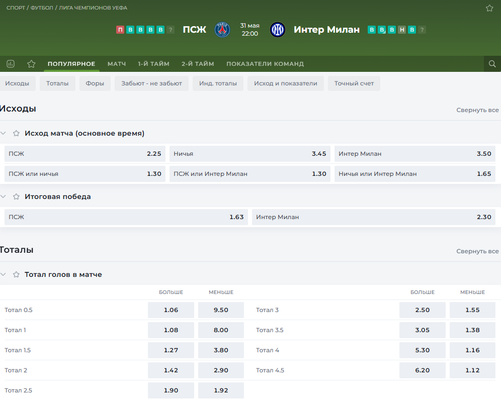Select the 'Инд. тоталы' filter chip
This screenshot has height=400, width=501.
coord(218,83)
